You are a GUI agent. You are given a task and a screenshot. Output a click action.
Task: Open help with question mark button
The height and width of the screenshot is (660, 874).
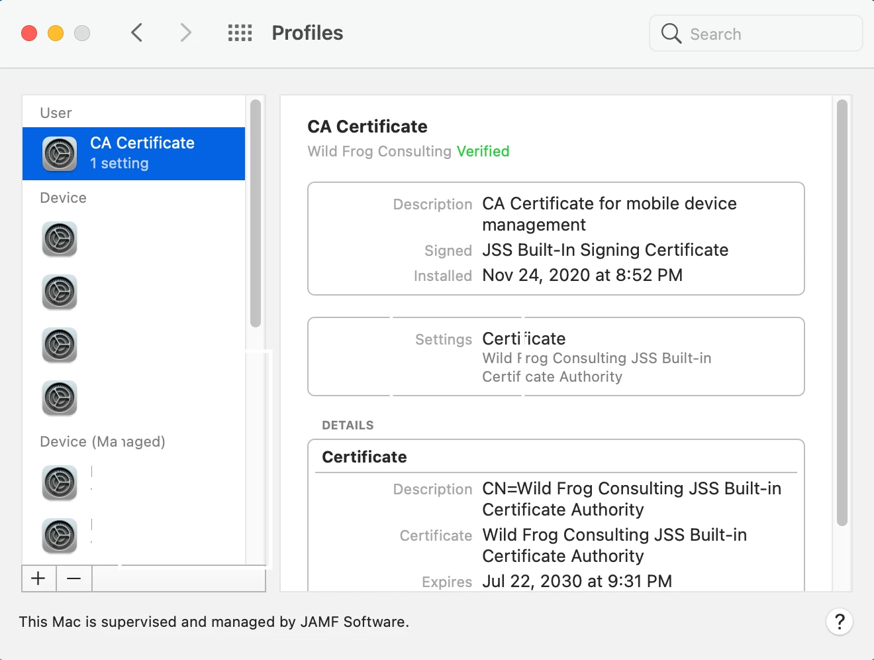tap(839, 622)
